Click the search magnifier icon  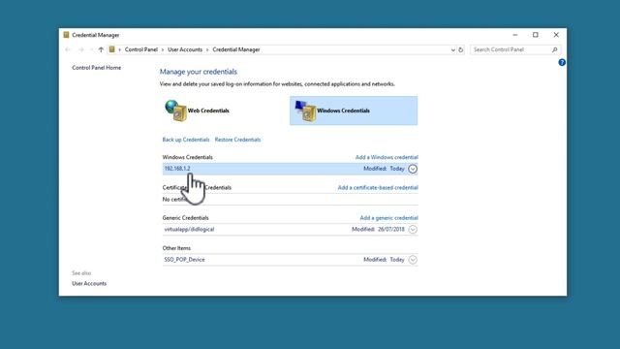pos(554,49)
